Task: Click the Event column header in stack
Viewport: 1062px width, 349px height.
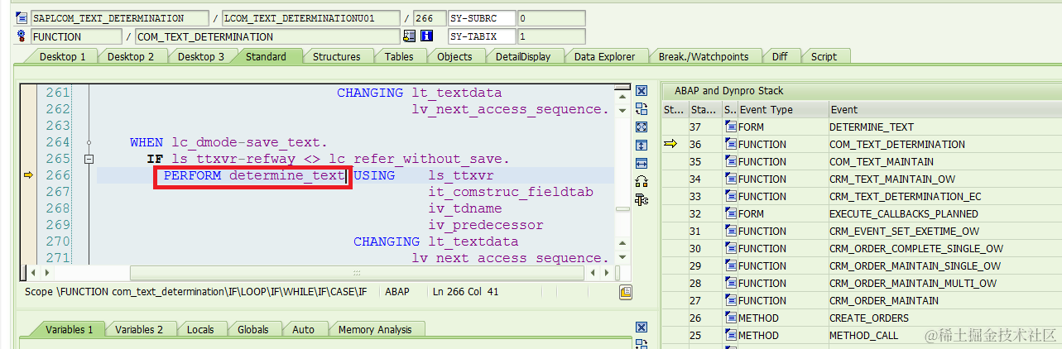Action: click(944, 109)
